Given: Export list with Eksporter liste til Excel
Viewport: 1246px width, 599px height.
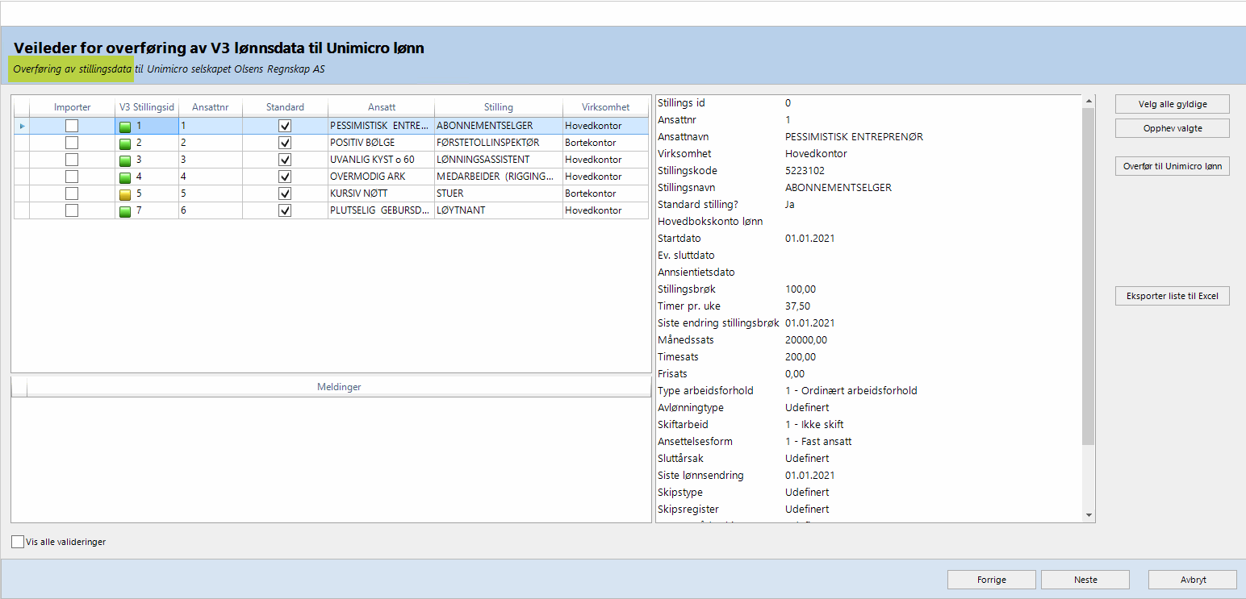Looking at the screenshot, I should (1172, 297).
